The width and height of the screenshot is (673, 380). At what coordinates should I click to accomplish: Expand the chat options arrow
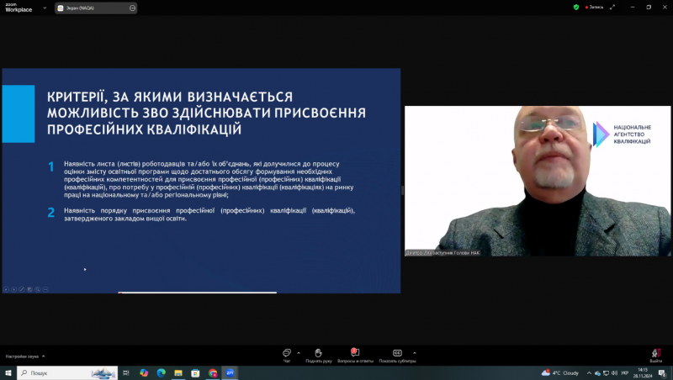(299, 352)
